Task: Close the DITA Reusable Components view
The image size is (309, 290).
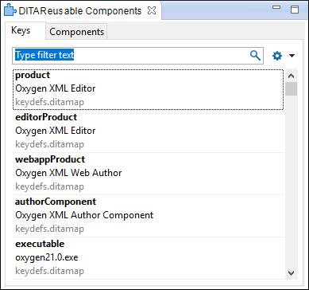Action: click(x=152, y=10)
